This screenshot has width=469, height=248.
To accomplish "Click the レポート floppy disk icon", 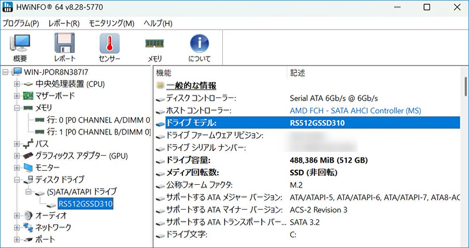I will click(64, 43).
